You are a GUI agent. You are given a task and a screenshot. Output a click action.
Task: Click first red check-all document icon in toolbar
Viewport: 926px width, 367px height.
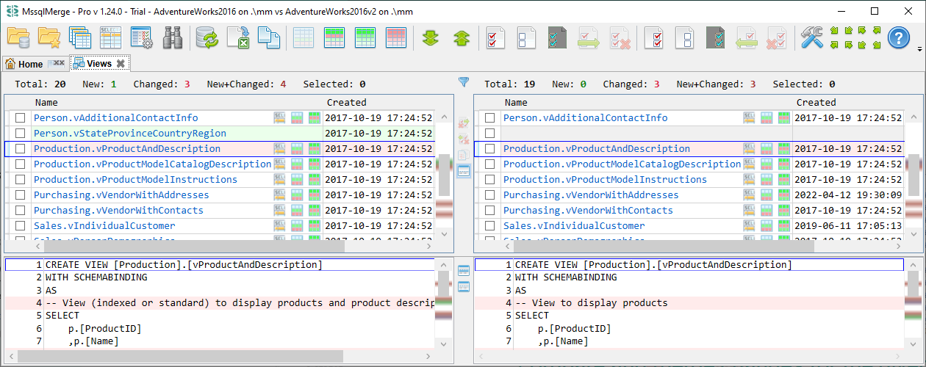click(x=496, y=37)
